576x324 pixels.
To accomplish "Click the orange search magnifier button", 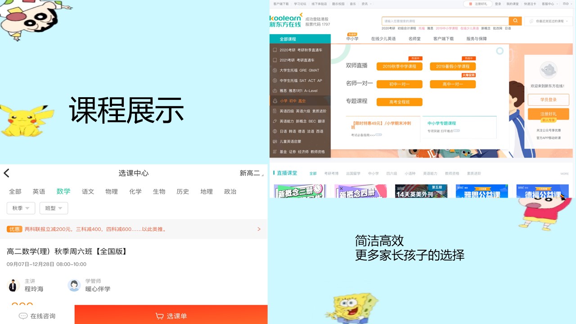I will [515, 21].
